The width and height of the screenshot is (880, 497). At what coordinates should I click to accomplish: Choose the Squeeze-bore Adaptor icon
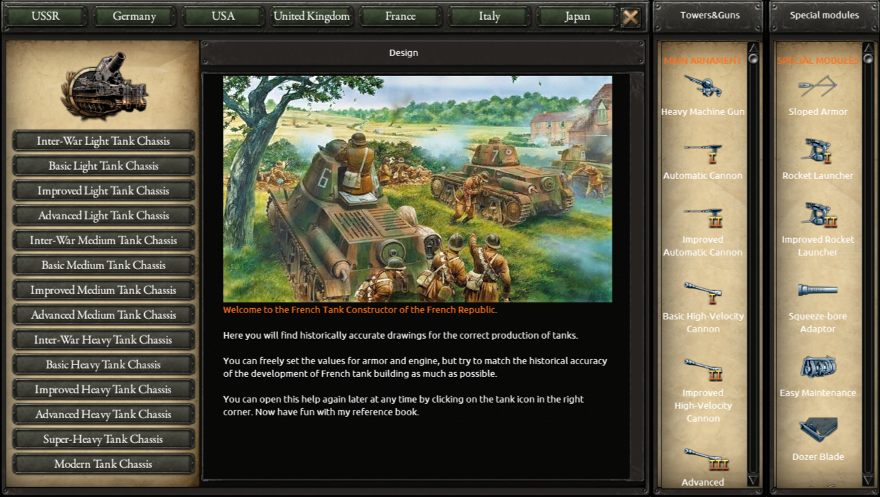(818, 290)
